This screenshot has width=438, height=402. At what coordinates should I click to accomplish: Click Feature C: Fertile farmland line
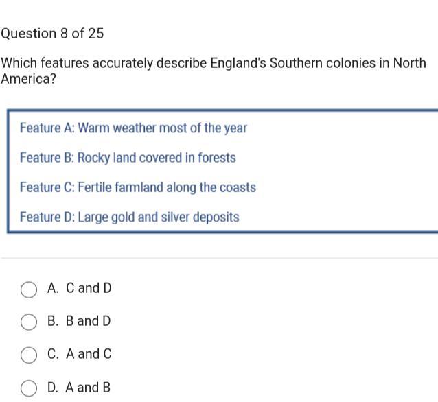(x=137, y=187)
